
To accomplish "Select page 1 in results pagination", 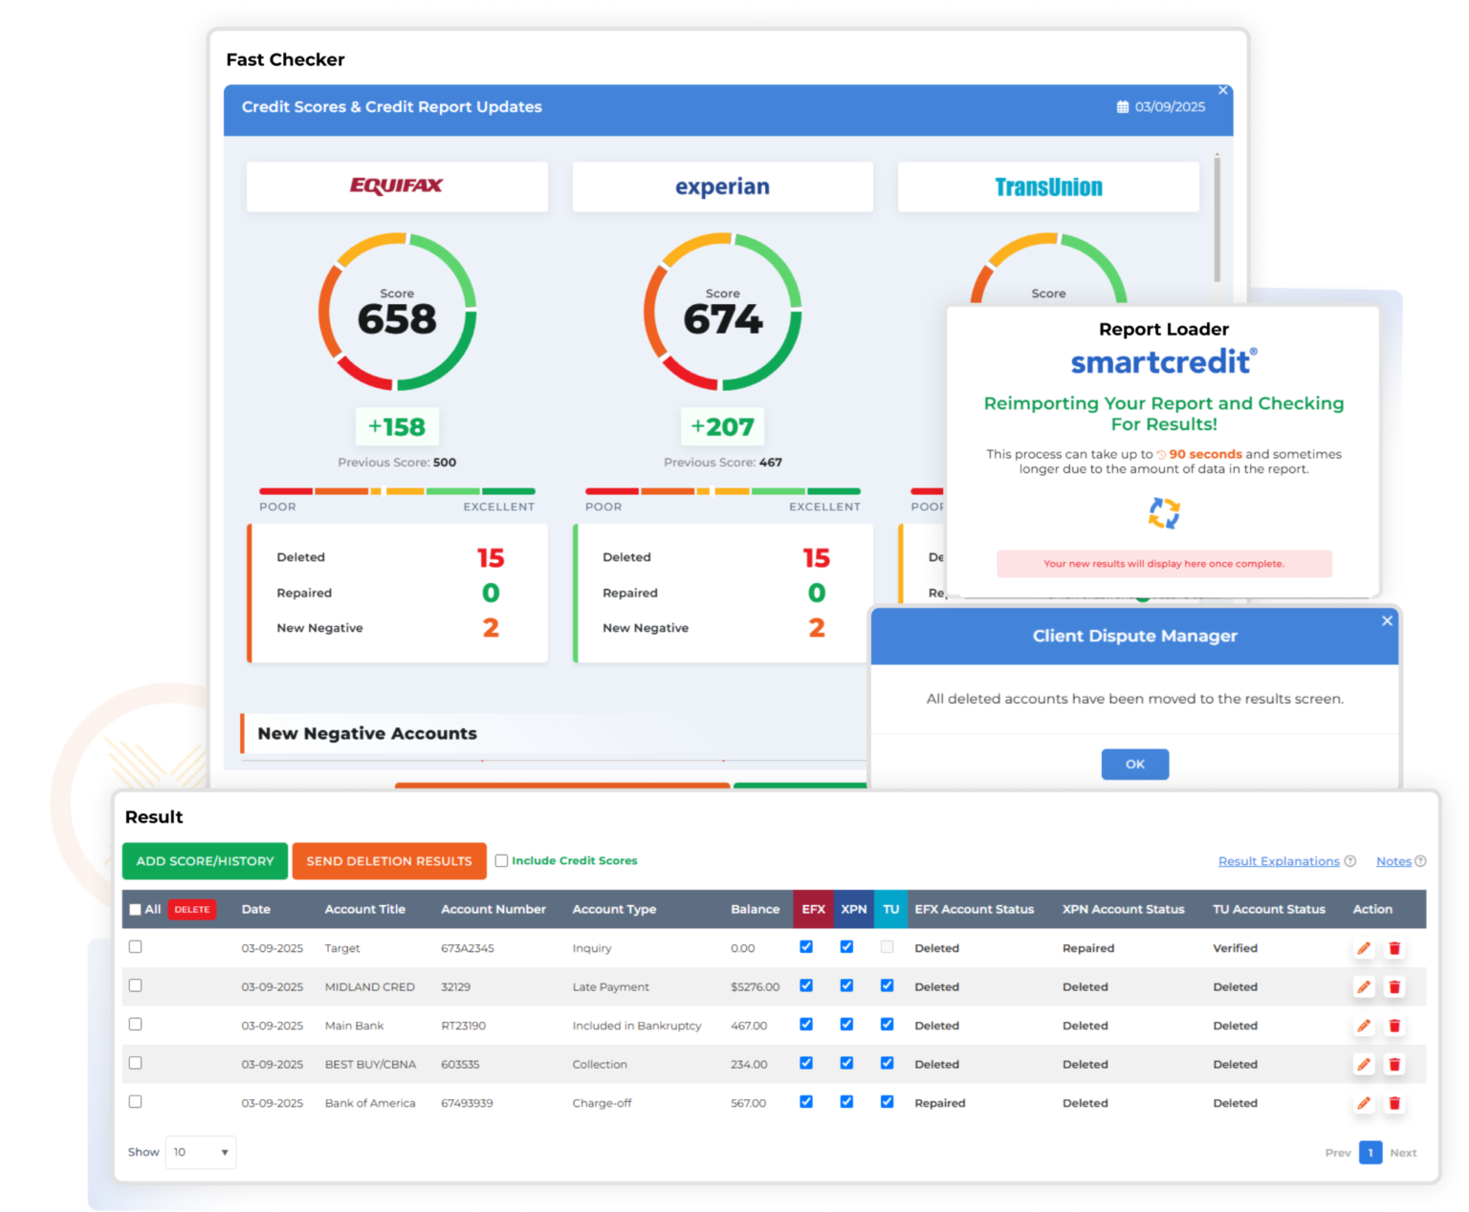I will pos(1370,1153).
